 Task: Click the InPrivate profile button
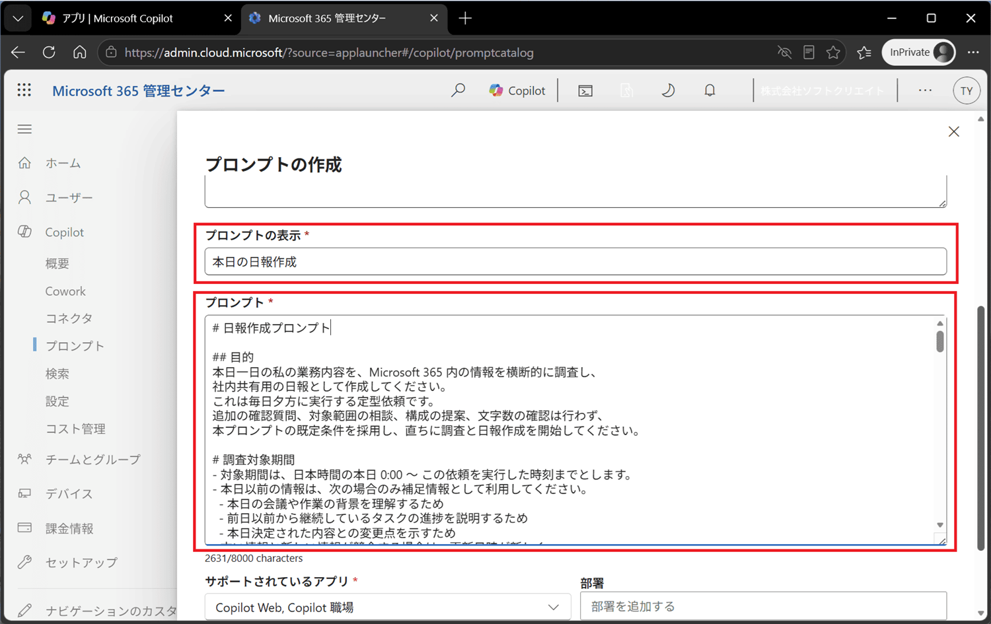(919, 52)
